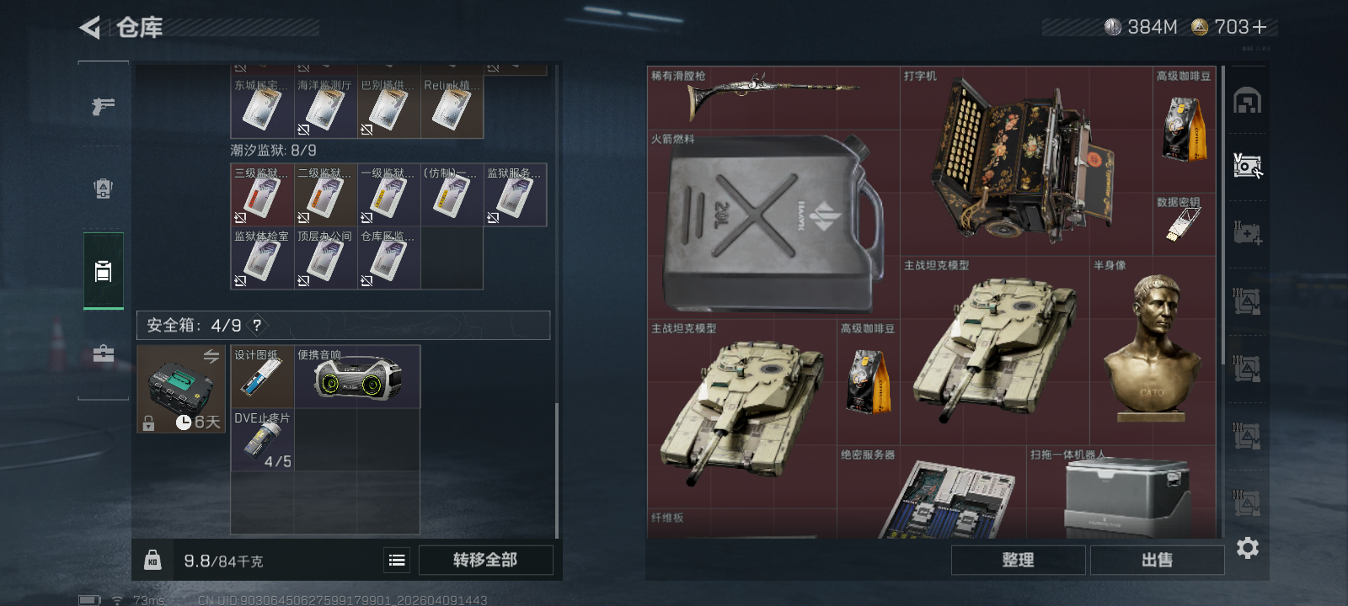Click the add expansion box plus icon
The image size is (1348, 606).
click(1247, 233)
